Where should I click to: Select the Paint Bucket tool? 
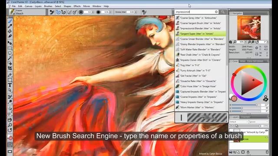[x=10, y=31]
